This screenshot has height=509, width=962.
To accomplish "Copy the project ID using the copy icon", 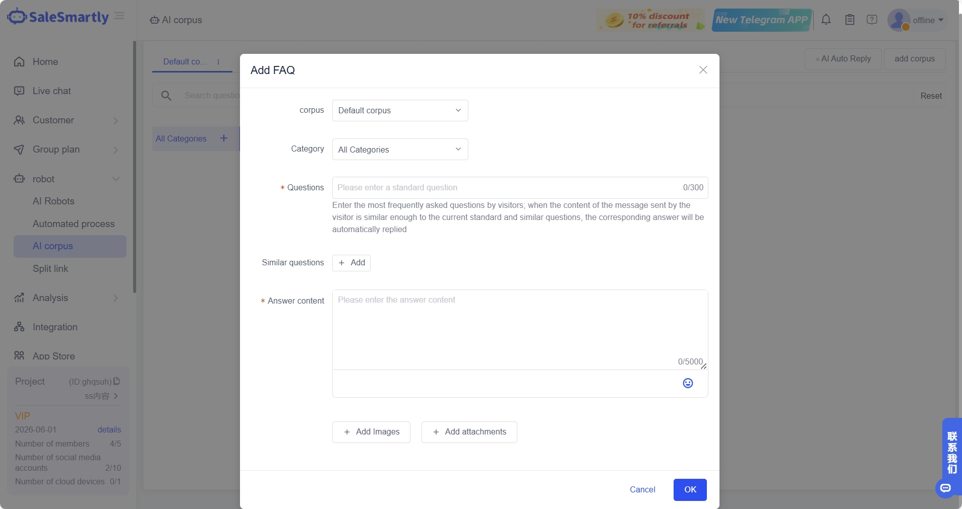I will pos(117,381).
